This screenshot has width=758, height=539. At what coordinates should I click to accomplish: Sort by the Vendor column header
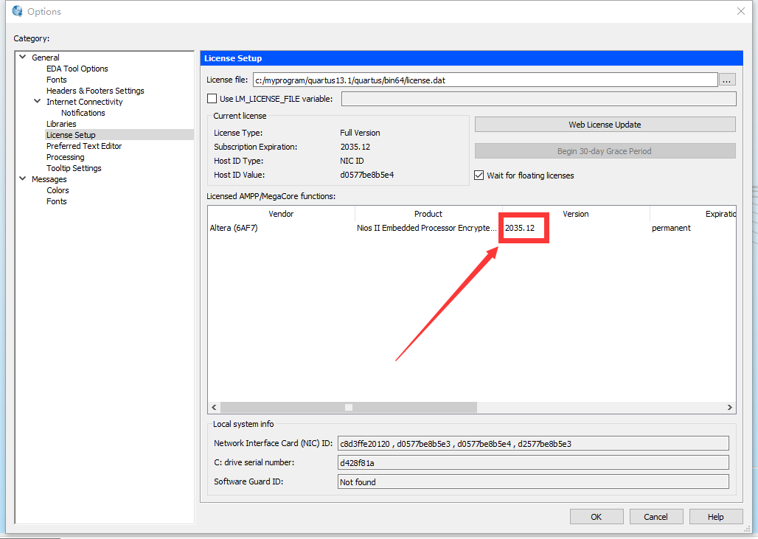pyautogui.click(x=282, y=214)
